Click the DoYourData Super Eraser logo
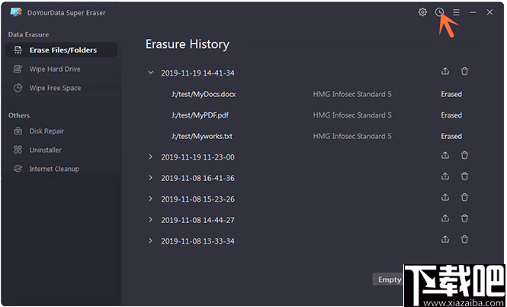Image resolution: width=507 pixels, height=307 pixels. 16,12
